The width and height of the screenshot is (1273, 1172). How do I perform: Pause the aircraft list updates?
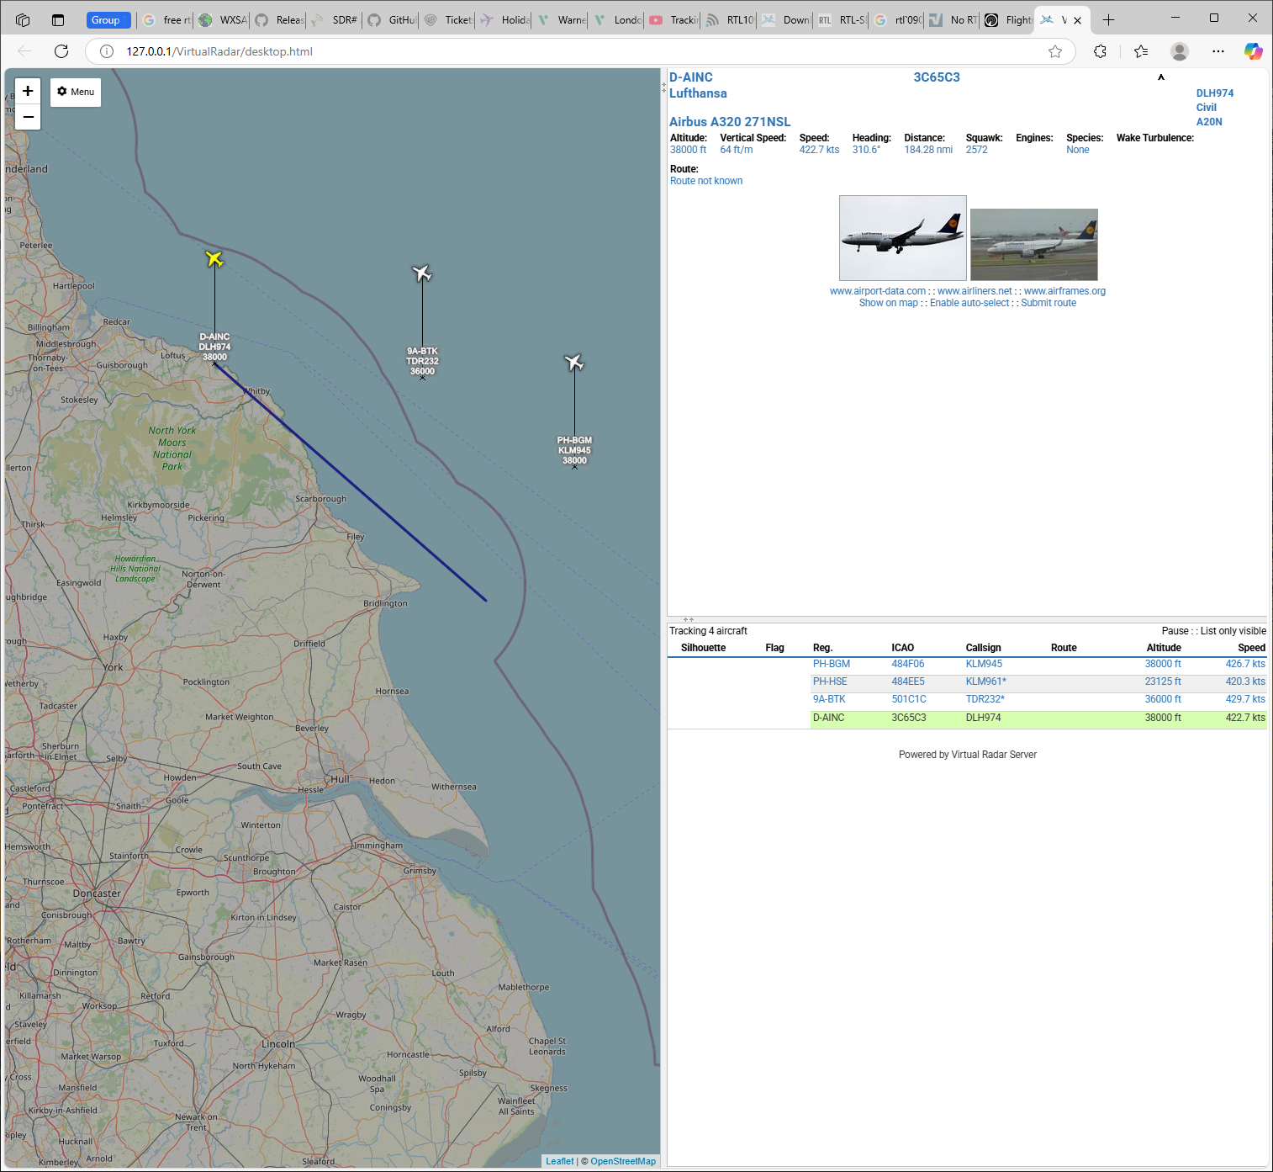pyautogui.click(x=1175, y=631)
